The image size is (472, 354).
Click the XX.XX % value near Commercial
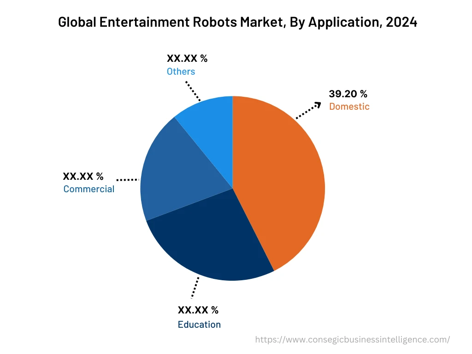pyautogui.click(x=83, y=176)
